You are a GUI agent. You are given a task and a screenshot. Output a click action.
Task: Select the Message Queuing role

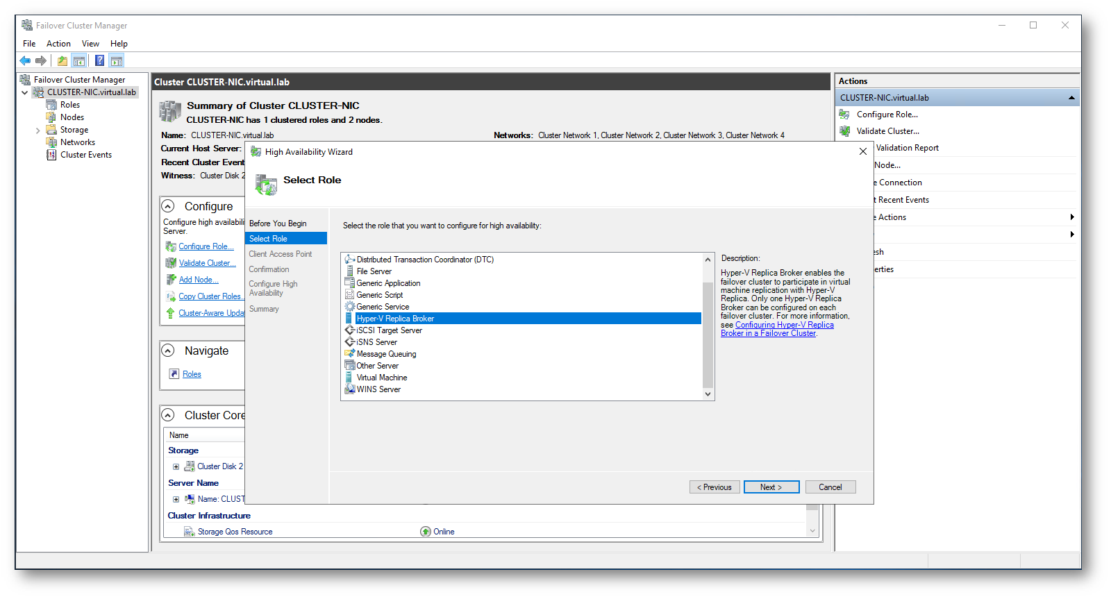386,354
